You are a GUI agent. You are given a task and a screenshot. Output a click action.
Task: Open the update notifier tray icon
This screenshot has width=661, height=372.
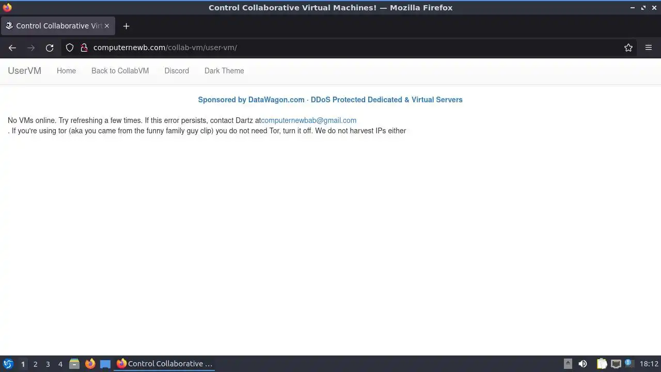pyautogui.click(x=629, y=364)
